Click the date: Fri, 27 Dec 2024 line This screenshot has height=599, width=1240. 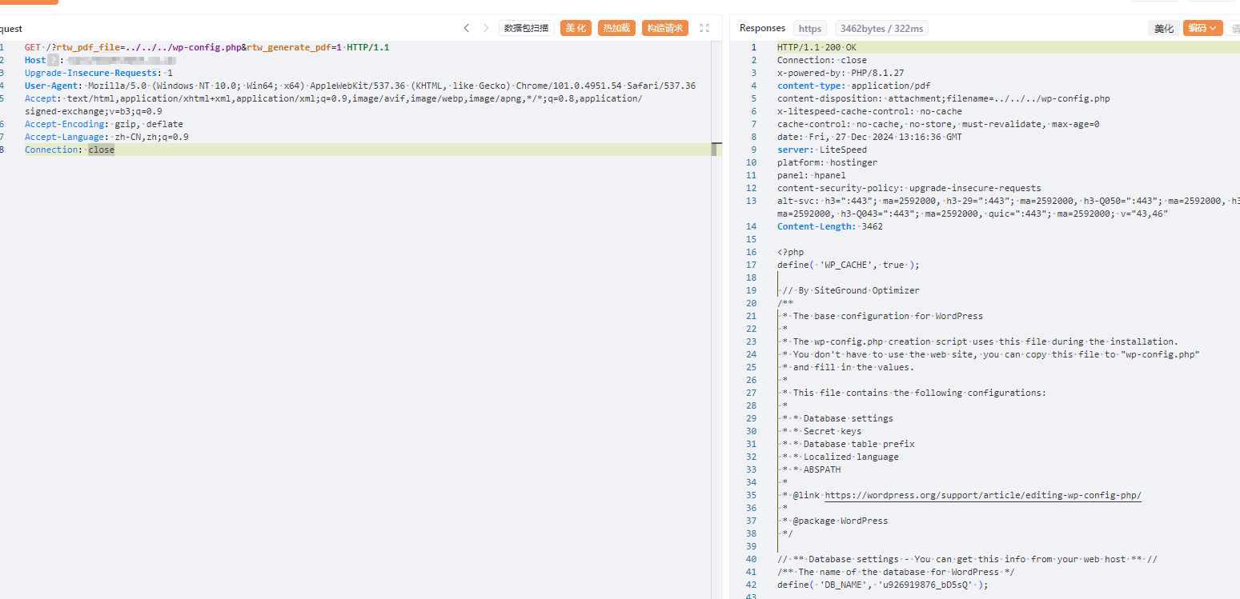click(869, 137)
